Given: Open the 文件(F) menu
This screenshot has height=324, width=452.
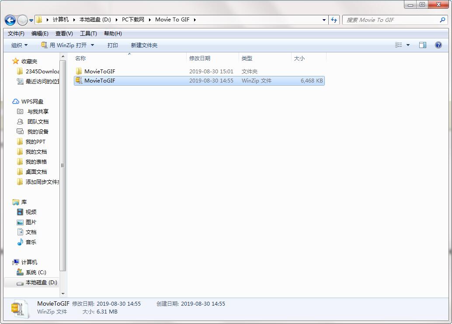Looking at the screenshot, I should pos(16,34).
